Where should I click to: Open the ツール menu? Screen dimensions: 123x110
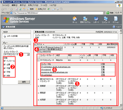tap(44, 5)
